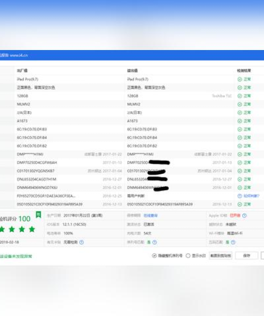This screenshot has width=264, height=316.
Task: Click the 读取值 column header
Action: click(x=133, y=71)
